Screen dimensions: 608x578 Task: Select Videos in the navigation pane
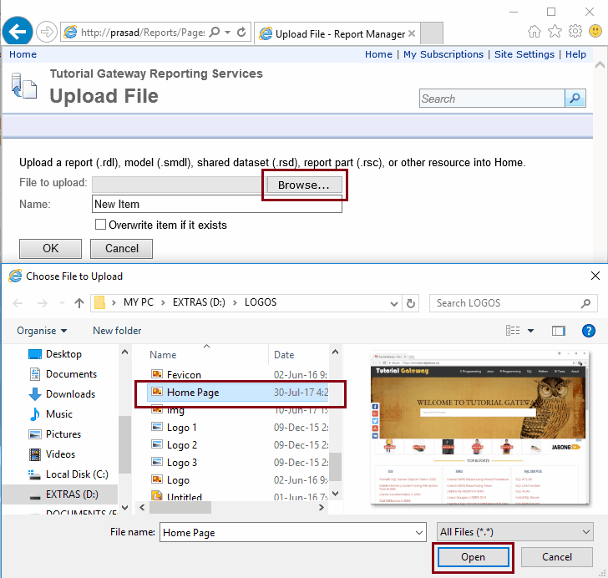point(60,454)
